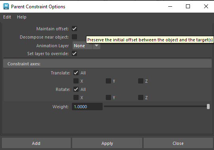Viewport: 214px width, 150px height.
Task: Toggle the Maintain offset checkbox
Action: pos(74,29)
